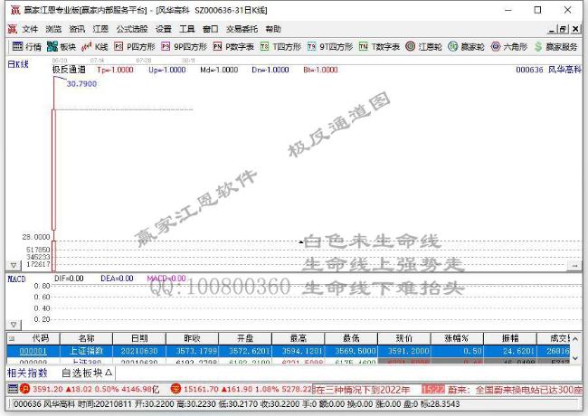Expand the MACD panel dropdown triangle
Screen dimensions: 588x416
click(x=14, y=325)
